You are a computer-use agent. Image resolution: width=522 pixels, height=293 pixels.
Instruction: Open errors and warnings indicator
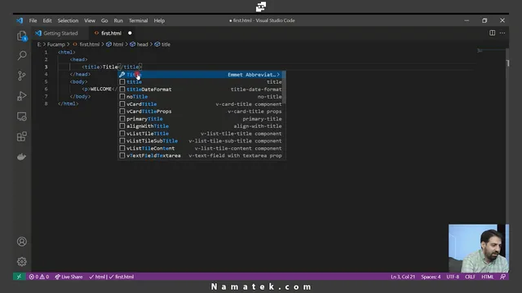[39, 277]
